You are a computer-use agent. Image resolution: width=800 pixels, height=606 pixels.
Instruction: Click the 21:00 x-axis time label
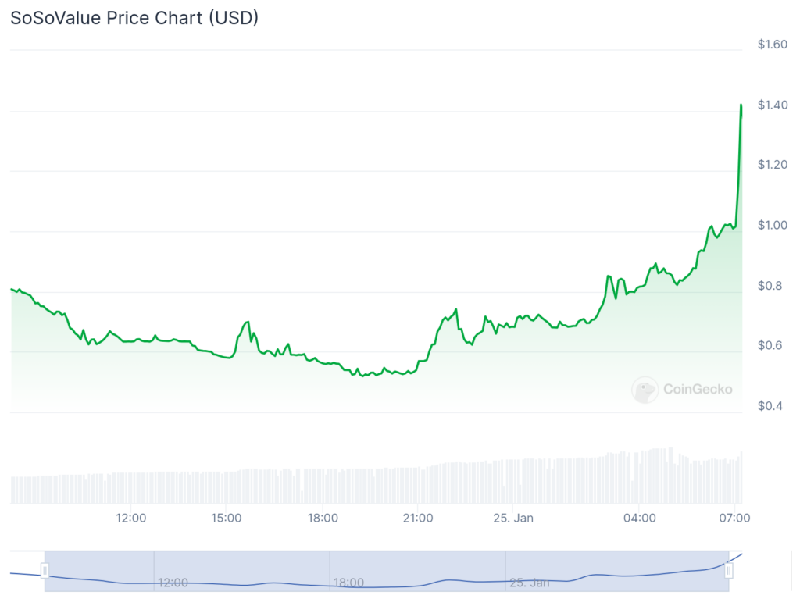click(x=418, y=518)
